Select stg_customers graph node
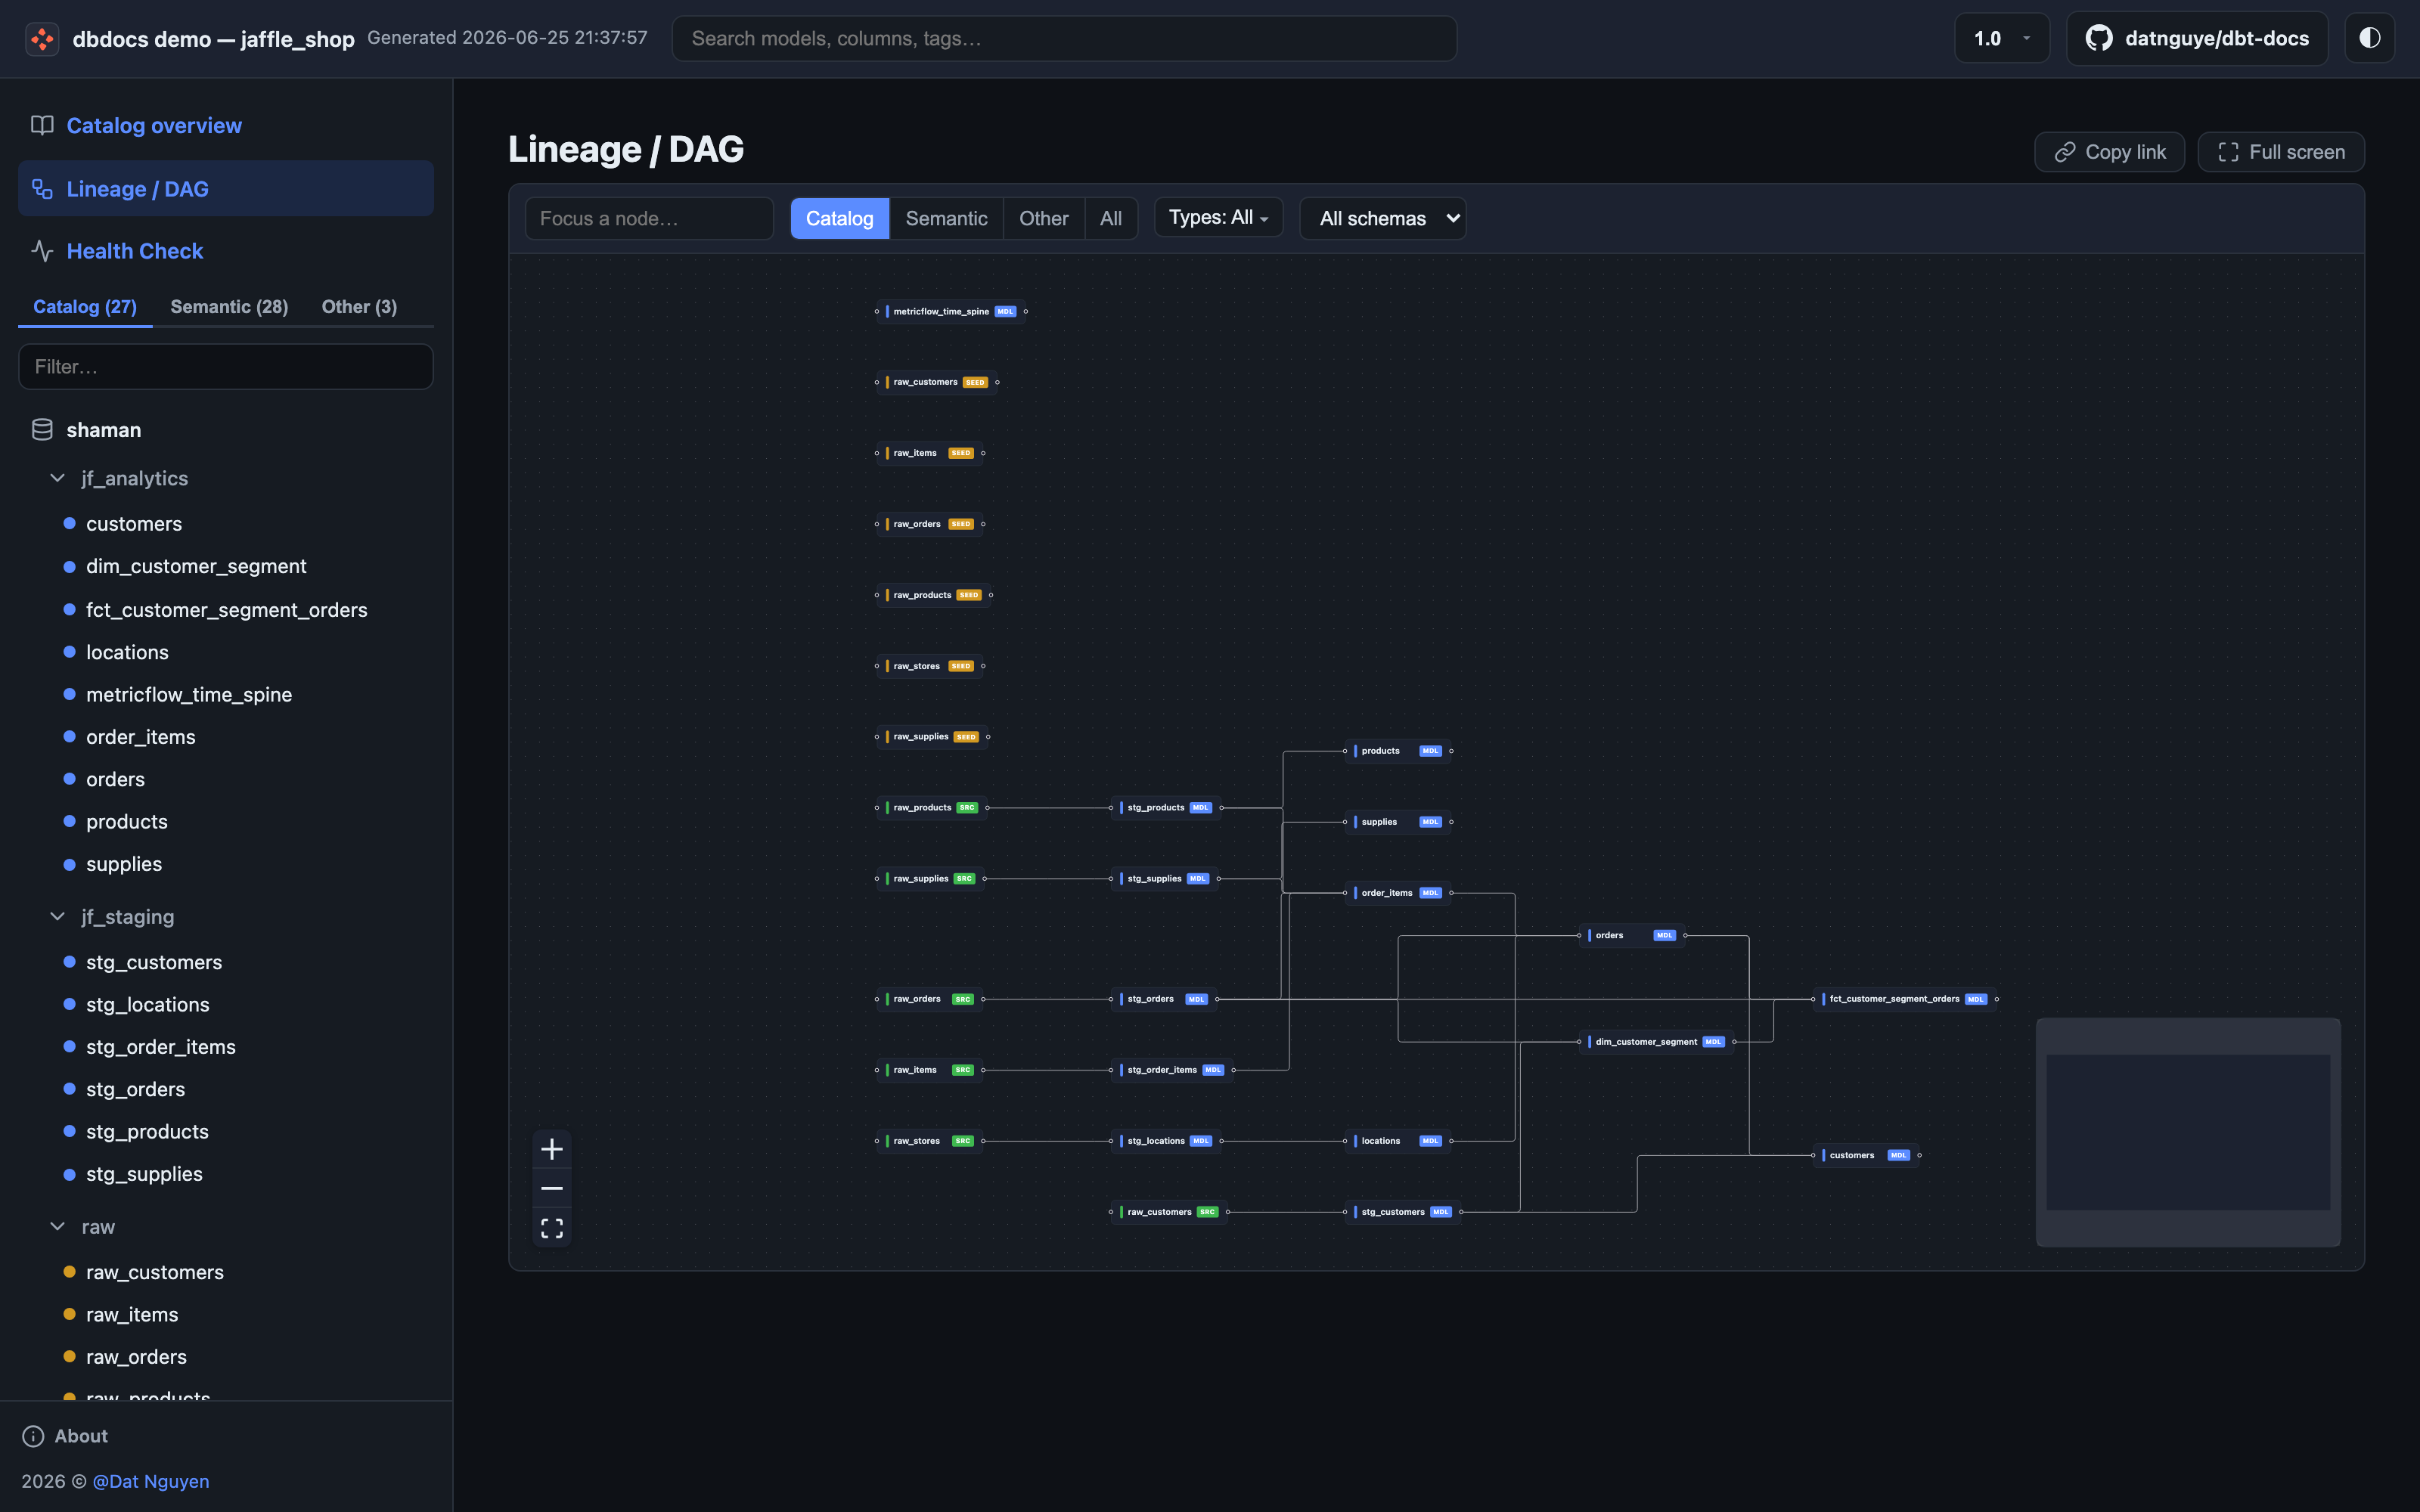Screen dimensions: 2420x1512 1403,1212
